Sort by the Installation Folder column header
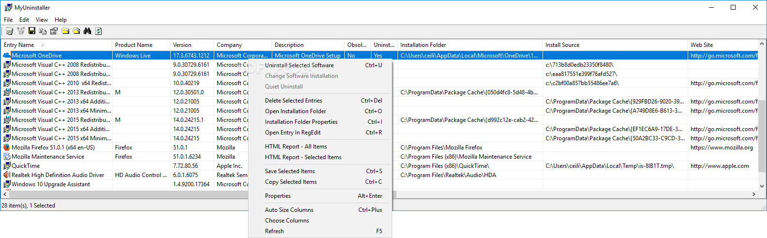This screenshot has width=767, height=238. [x=470, y=45]
